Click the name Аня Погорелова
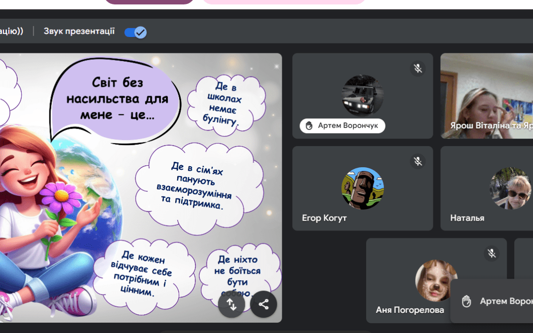The height and width of the screenshot is (333, 533). click(x=410, y=310)
